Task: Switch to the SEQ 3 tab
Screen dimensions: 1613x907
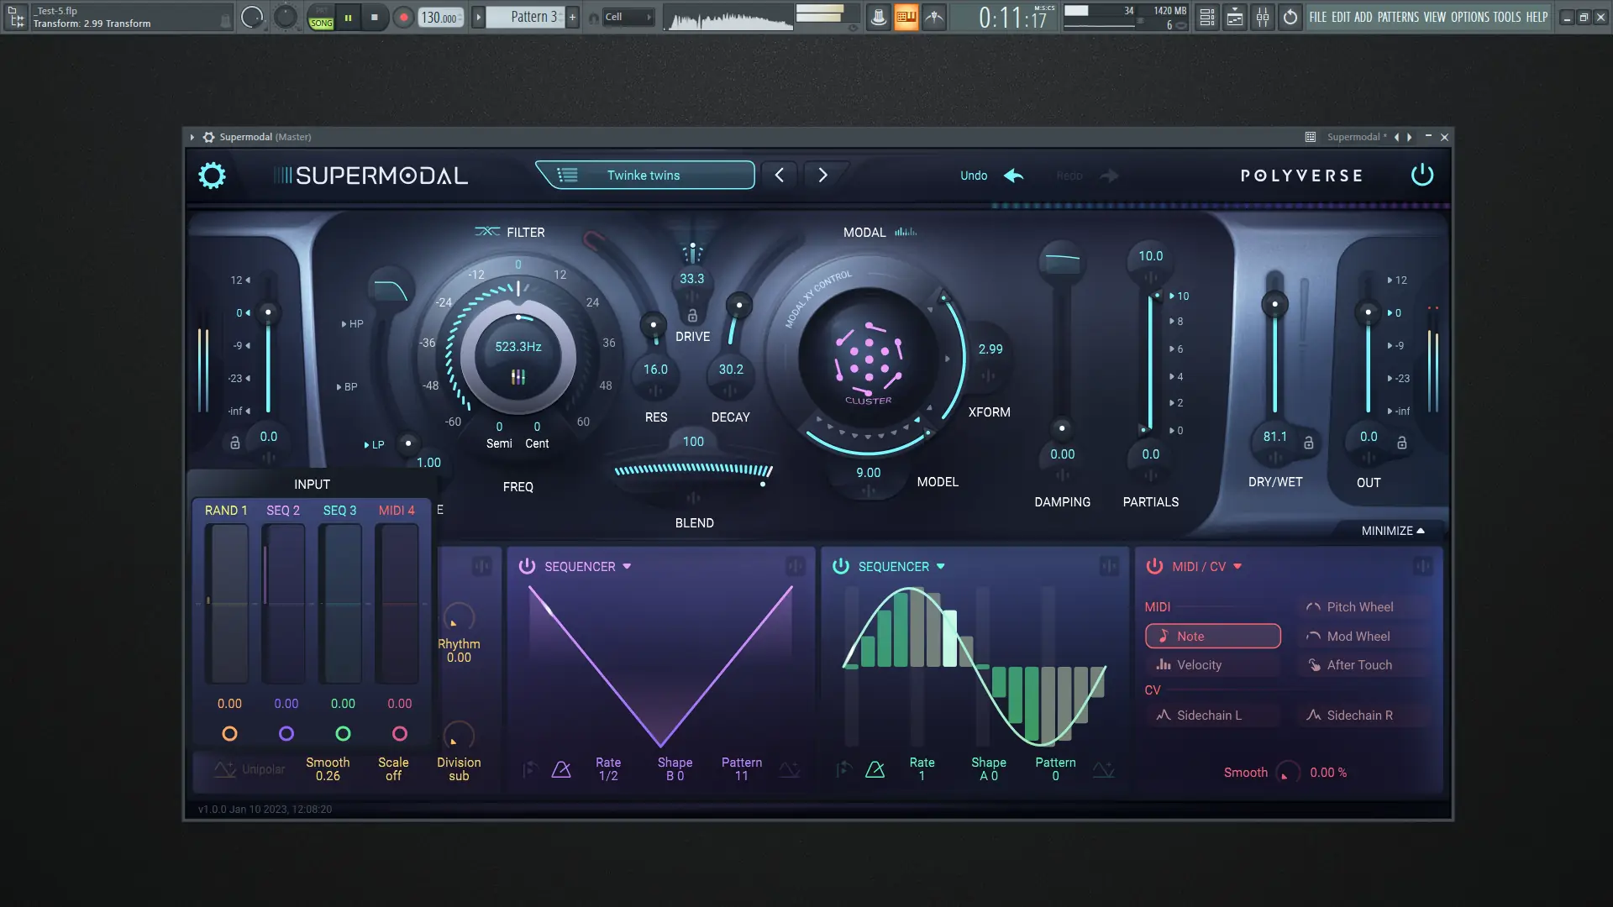Action: click(339, 510)
